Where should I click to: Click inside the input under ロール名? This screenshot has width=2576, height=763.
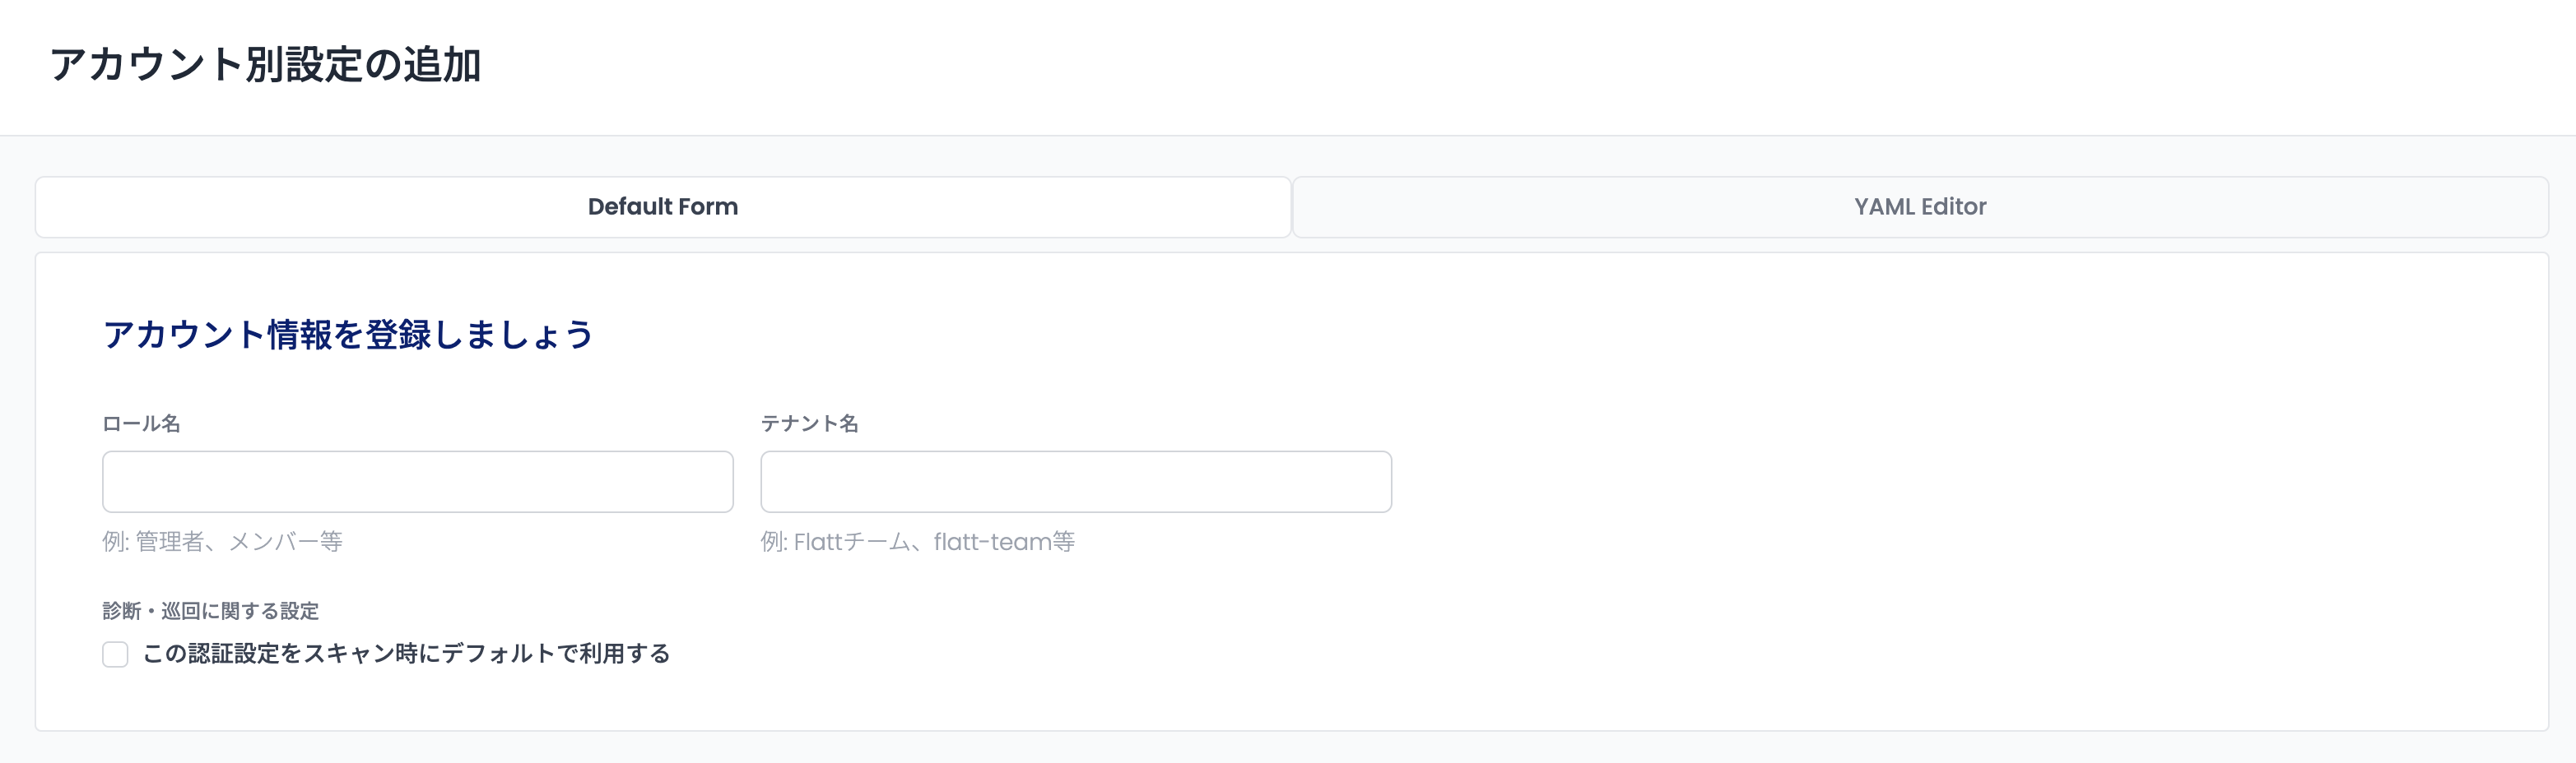click(x=418, y=481)
